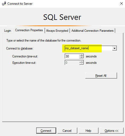Increase the Connection time-out with up arrow
The width and height of the screenshot is (125, 136).
(x=82, y=55)
